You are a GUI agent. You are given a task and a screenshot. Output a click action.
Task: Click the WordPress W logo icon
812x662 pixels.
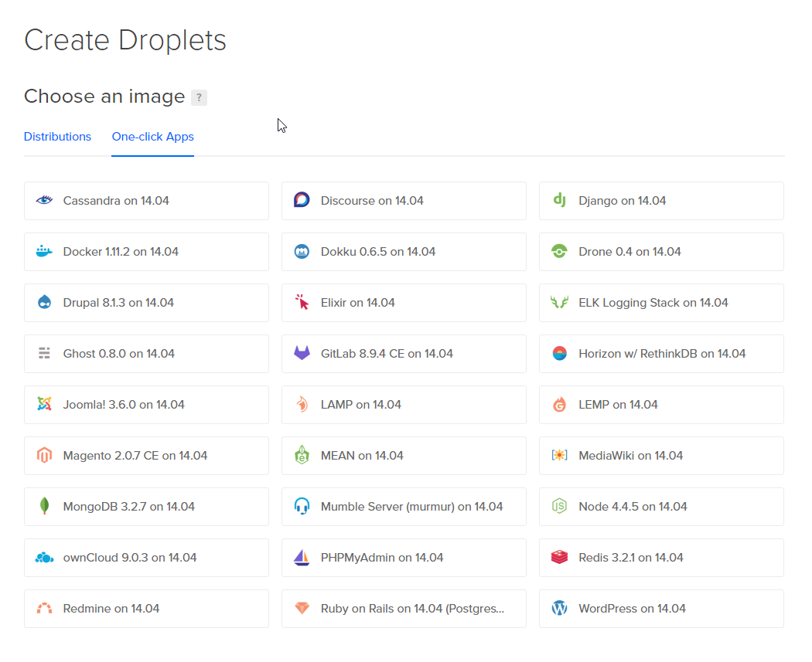(559, 608)
